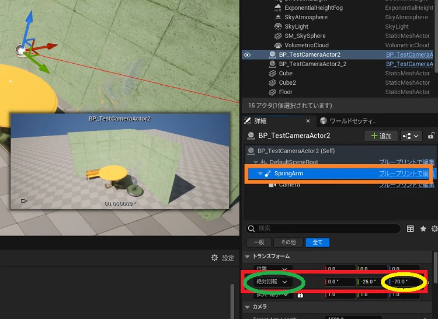The image size is (438, 319).
Task: Toggle the details panel lock icon
Action: point(431,136)
